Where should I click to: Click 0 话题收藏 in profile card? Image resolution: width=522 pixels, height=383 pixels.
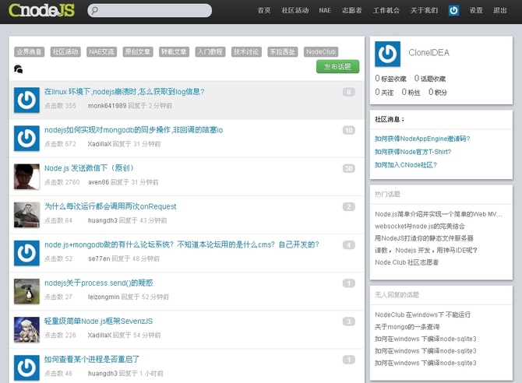(x=430, y=78)
